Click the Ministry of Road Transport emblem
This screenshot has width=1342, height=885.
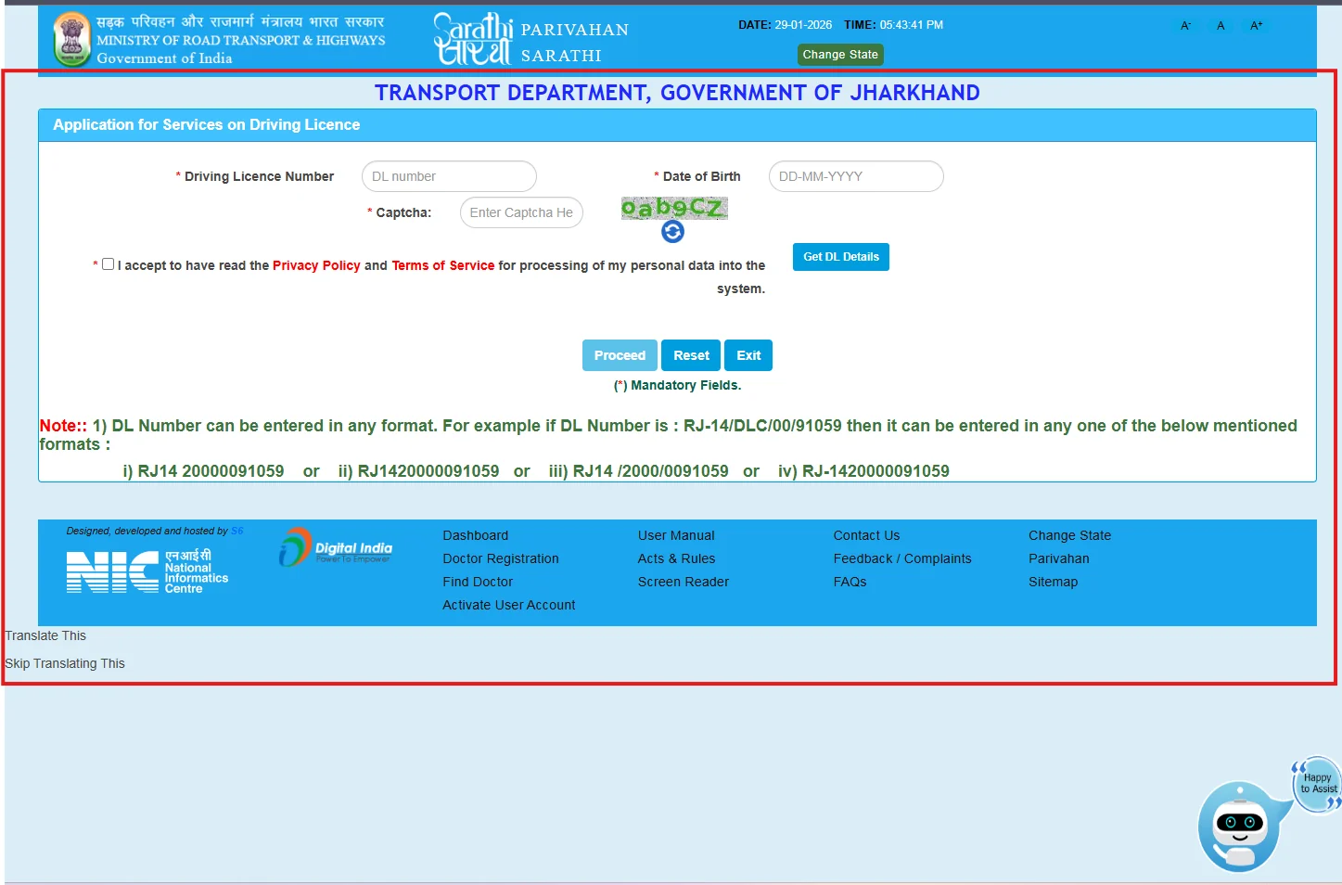(x=71, y=40)
